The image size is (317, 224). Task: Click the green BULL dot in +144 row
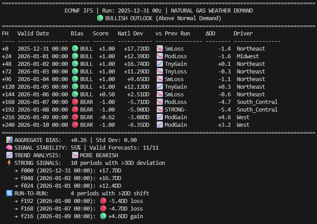click(75, 94)
